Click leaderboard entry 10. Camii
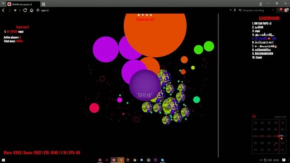Viewport: 290px width, 163px height. point(257,58)
